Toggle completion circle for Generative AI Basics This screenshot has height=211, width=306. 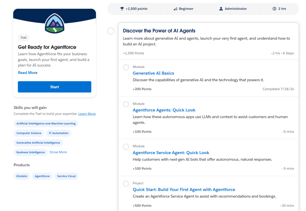pyautogui.click(x=126, y=67)
